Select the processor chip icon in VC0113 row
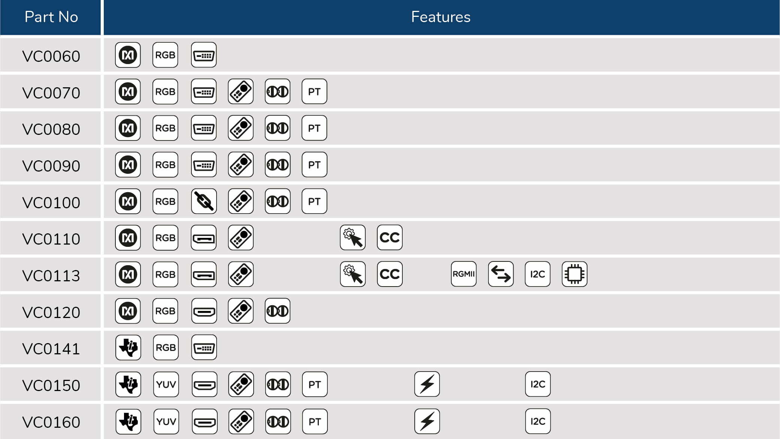 click(575, 274)
